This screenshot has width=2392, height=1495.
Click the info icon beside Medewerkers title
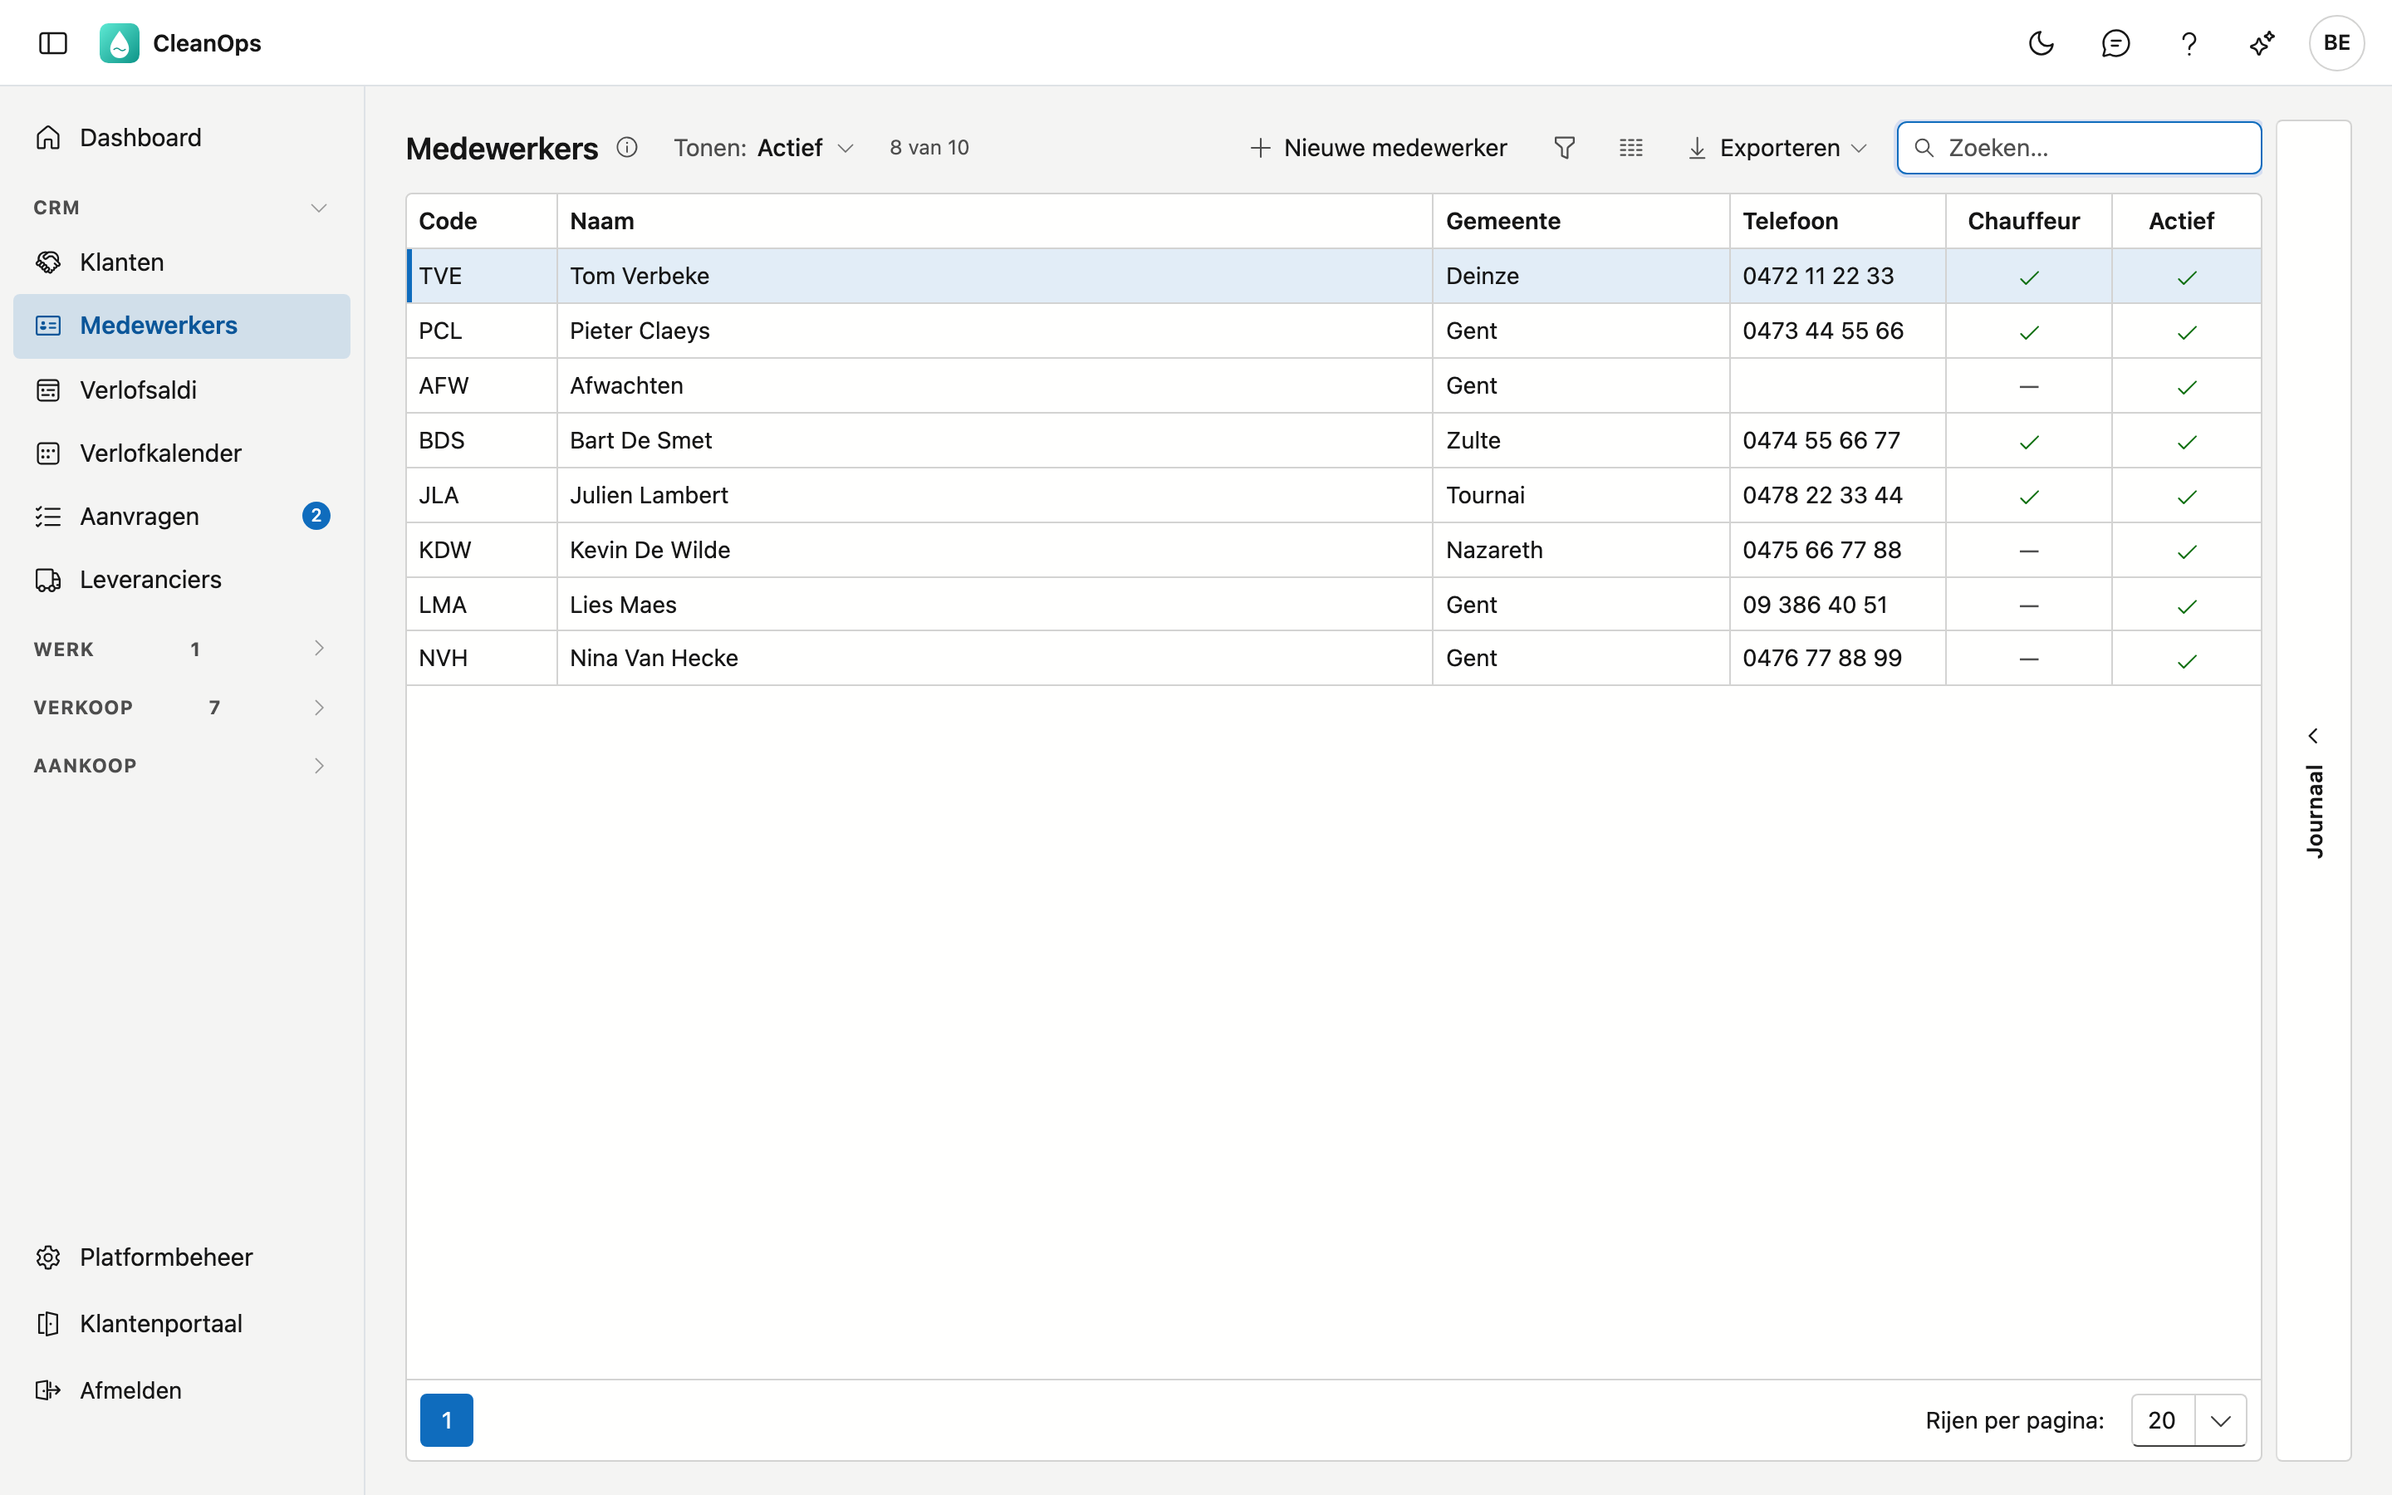click(x=627, y=147)
